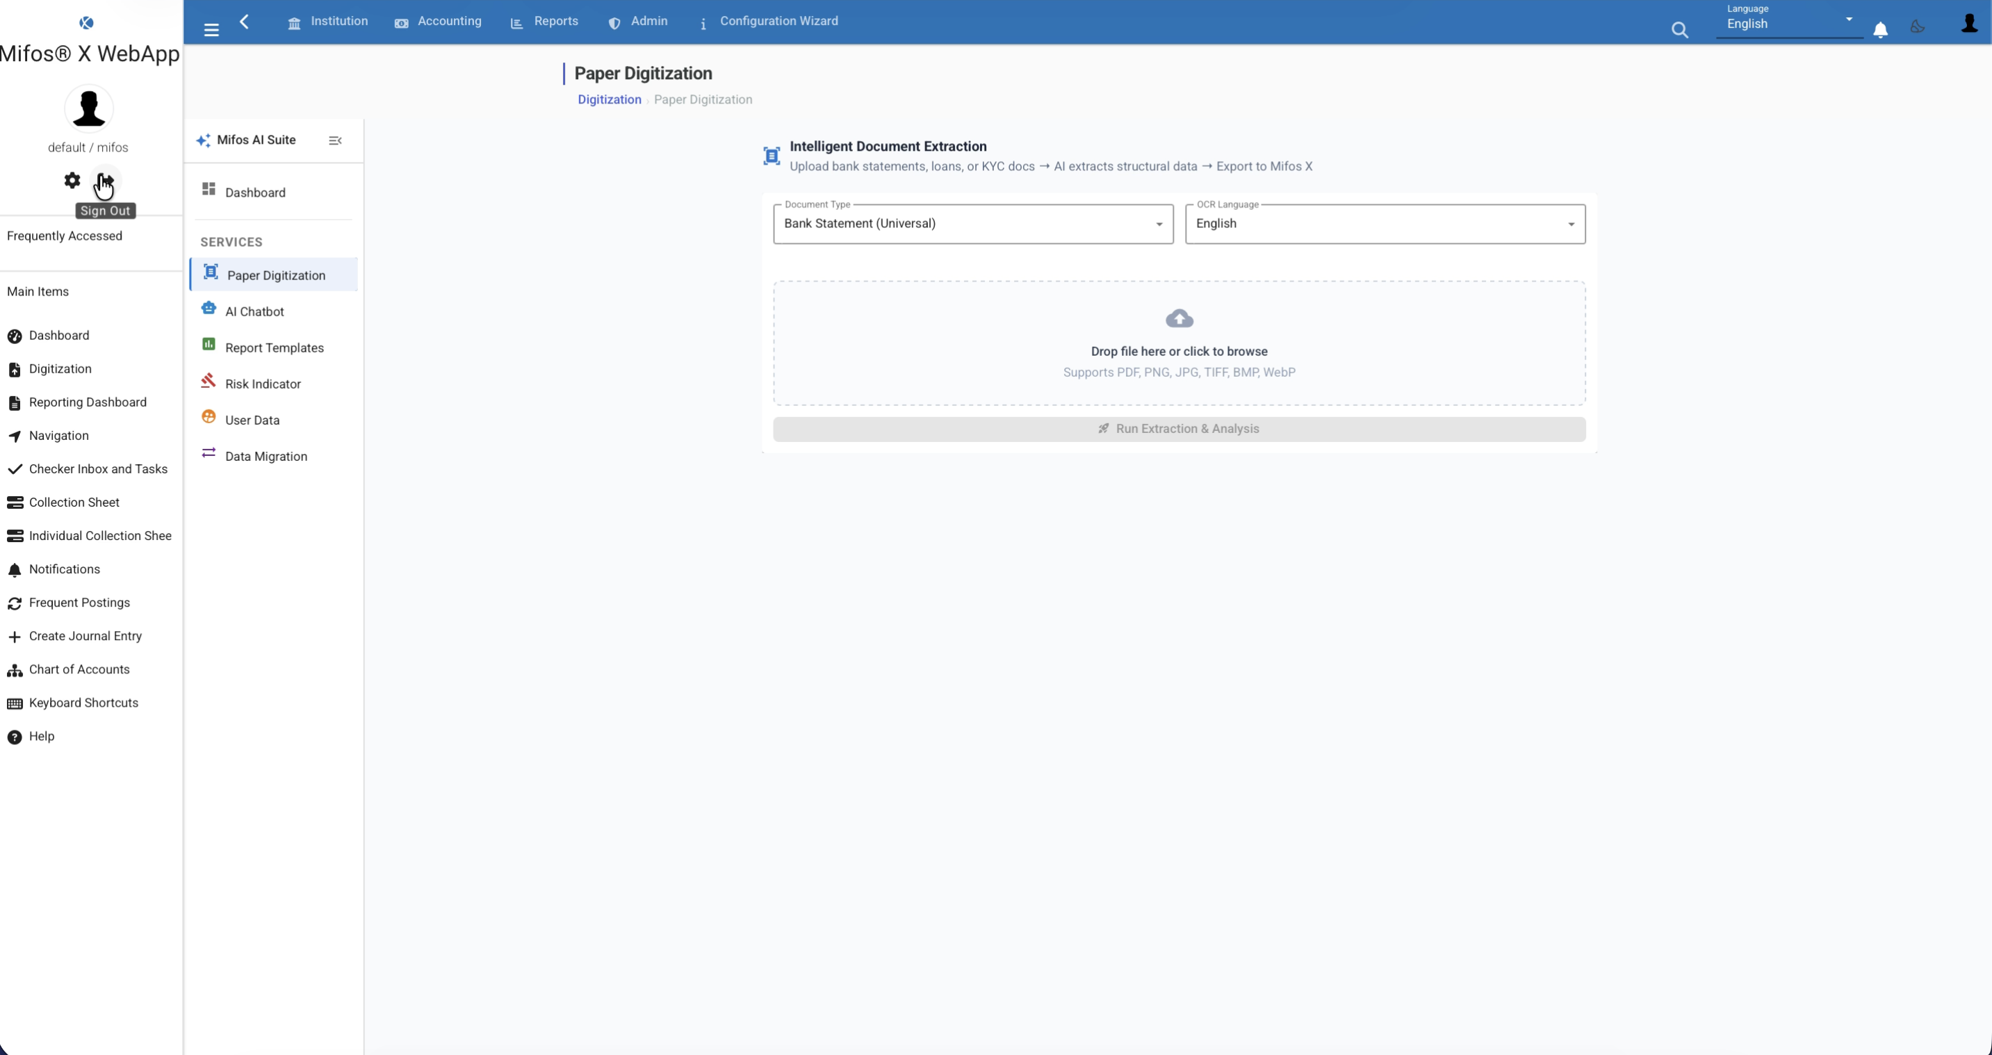Screen dimensions: 1992x1055
Task: Collapse the Mifos AI Suite panel
Action: (335, 140)
